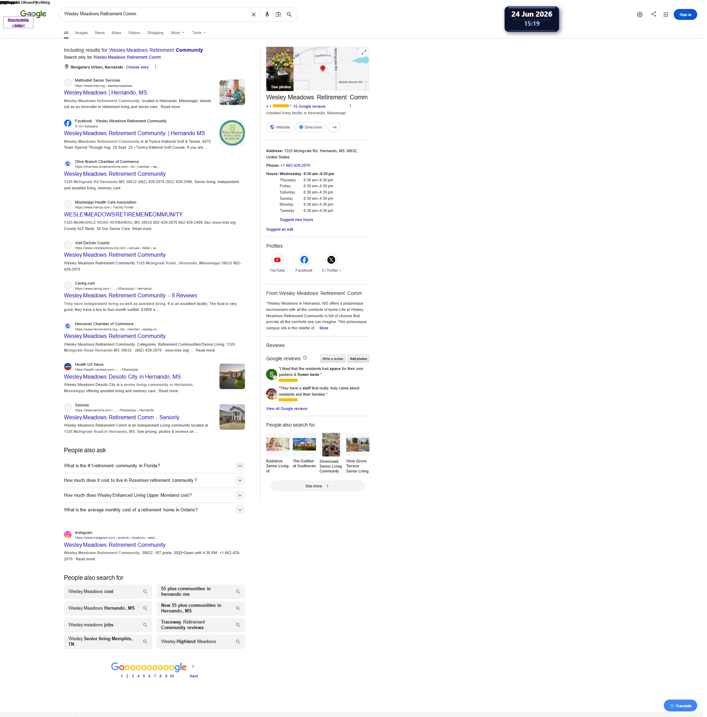Click the Next page link
707x717 pixels.
[x=194, y=676]
